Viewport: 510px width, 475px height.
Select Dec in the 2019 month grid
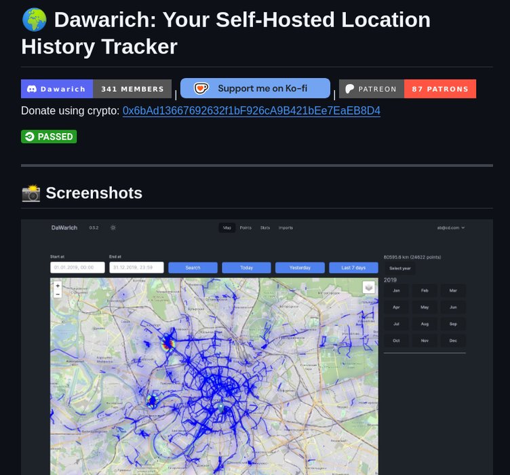pos(453,341)
